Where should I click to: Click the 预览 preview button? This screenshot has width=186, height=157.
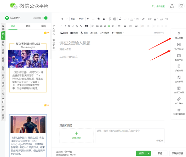tap(160, 153)
